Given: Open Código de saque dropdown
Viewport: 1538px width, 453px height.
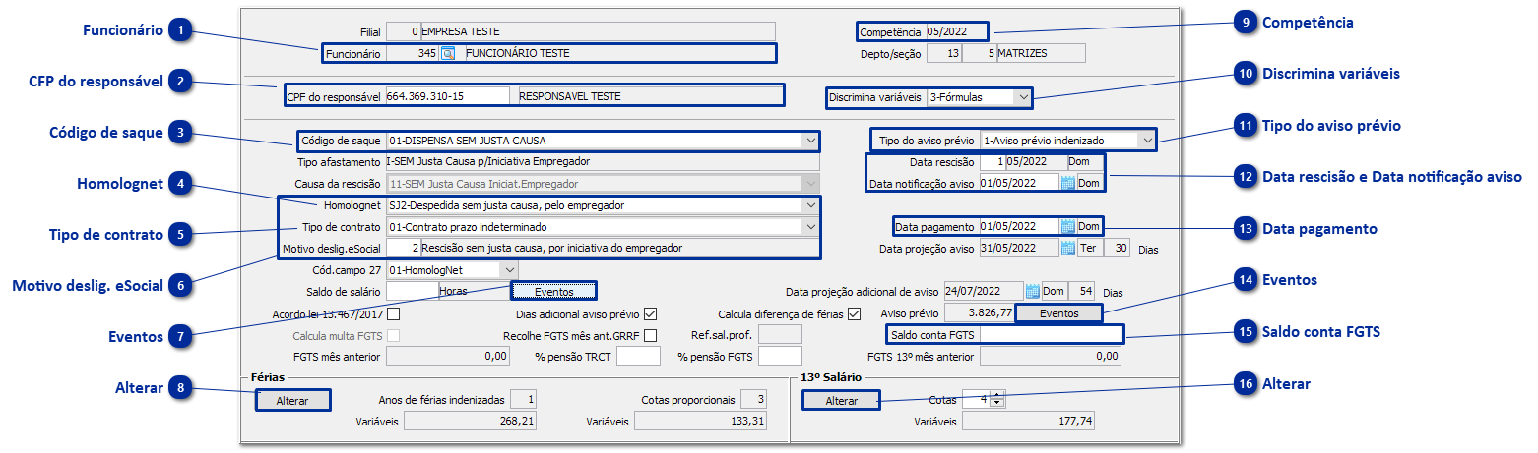Looking at the screenshot, I should tap(809, 141).
